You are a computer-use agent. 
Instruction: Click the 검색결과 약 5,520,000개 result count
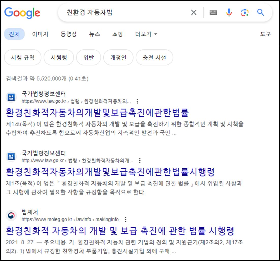tap(47, 79)
